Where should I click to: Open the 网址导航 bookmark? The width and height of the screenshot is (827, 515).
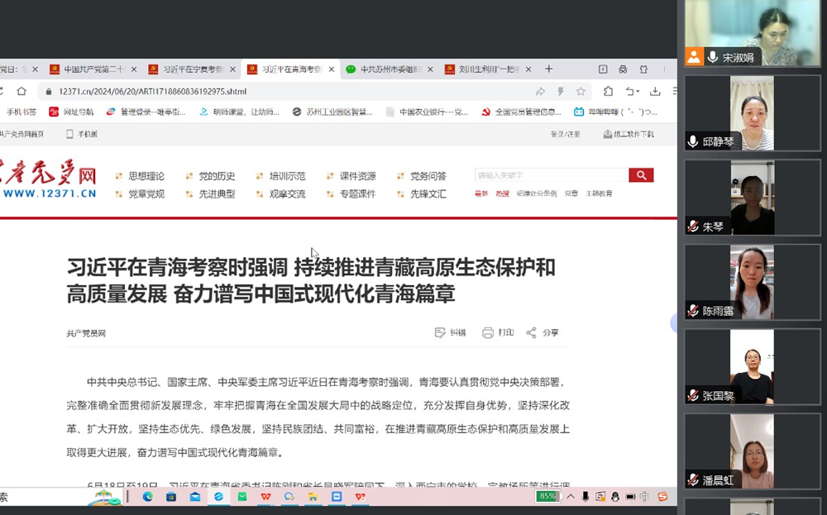(x=71, y=112)
